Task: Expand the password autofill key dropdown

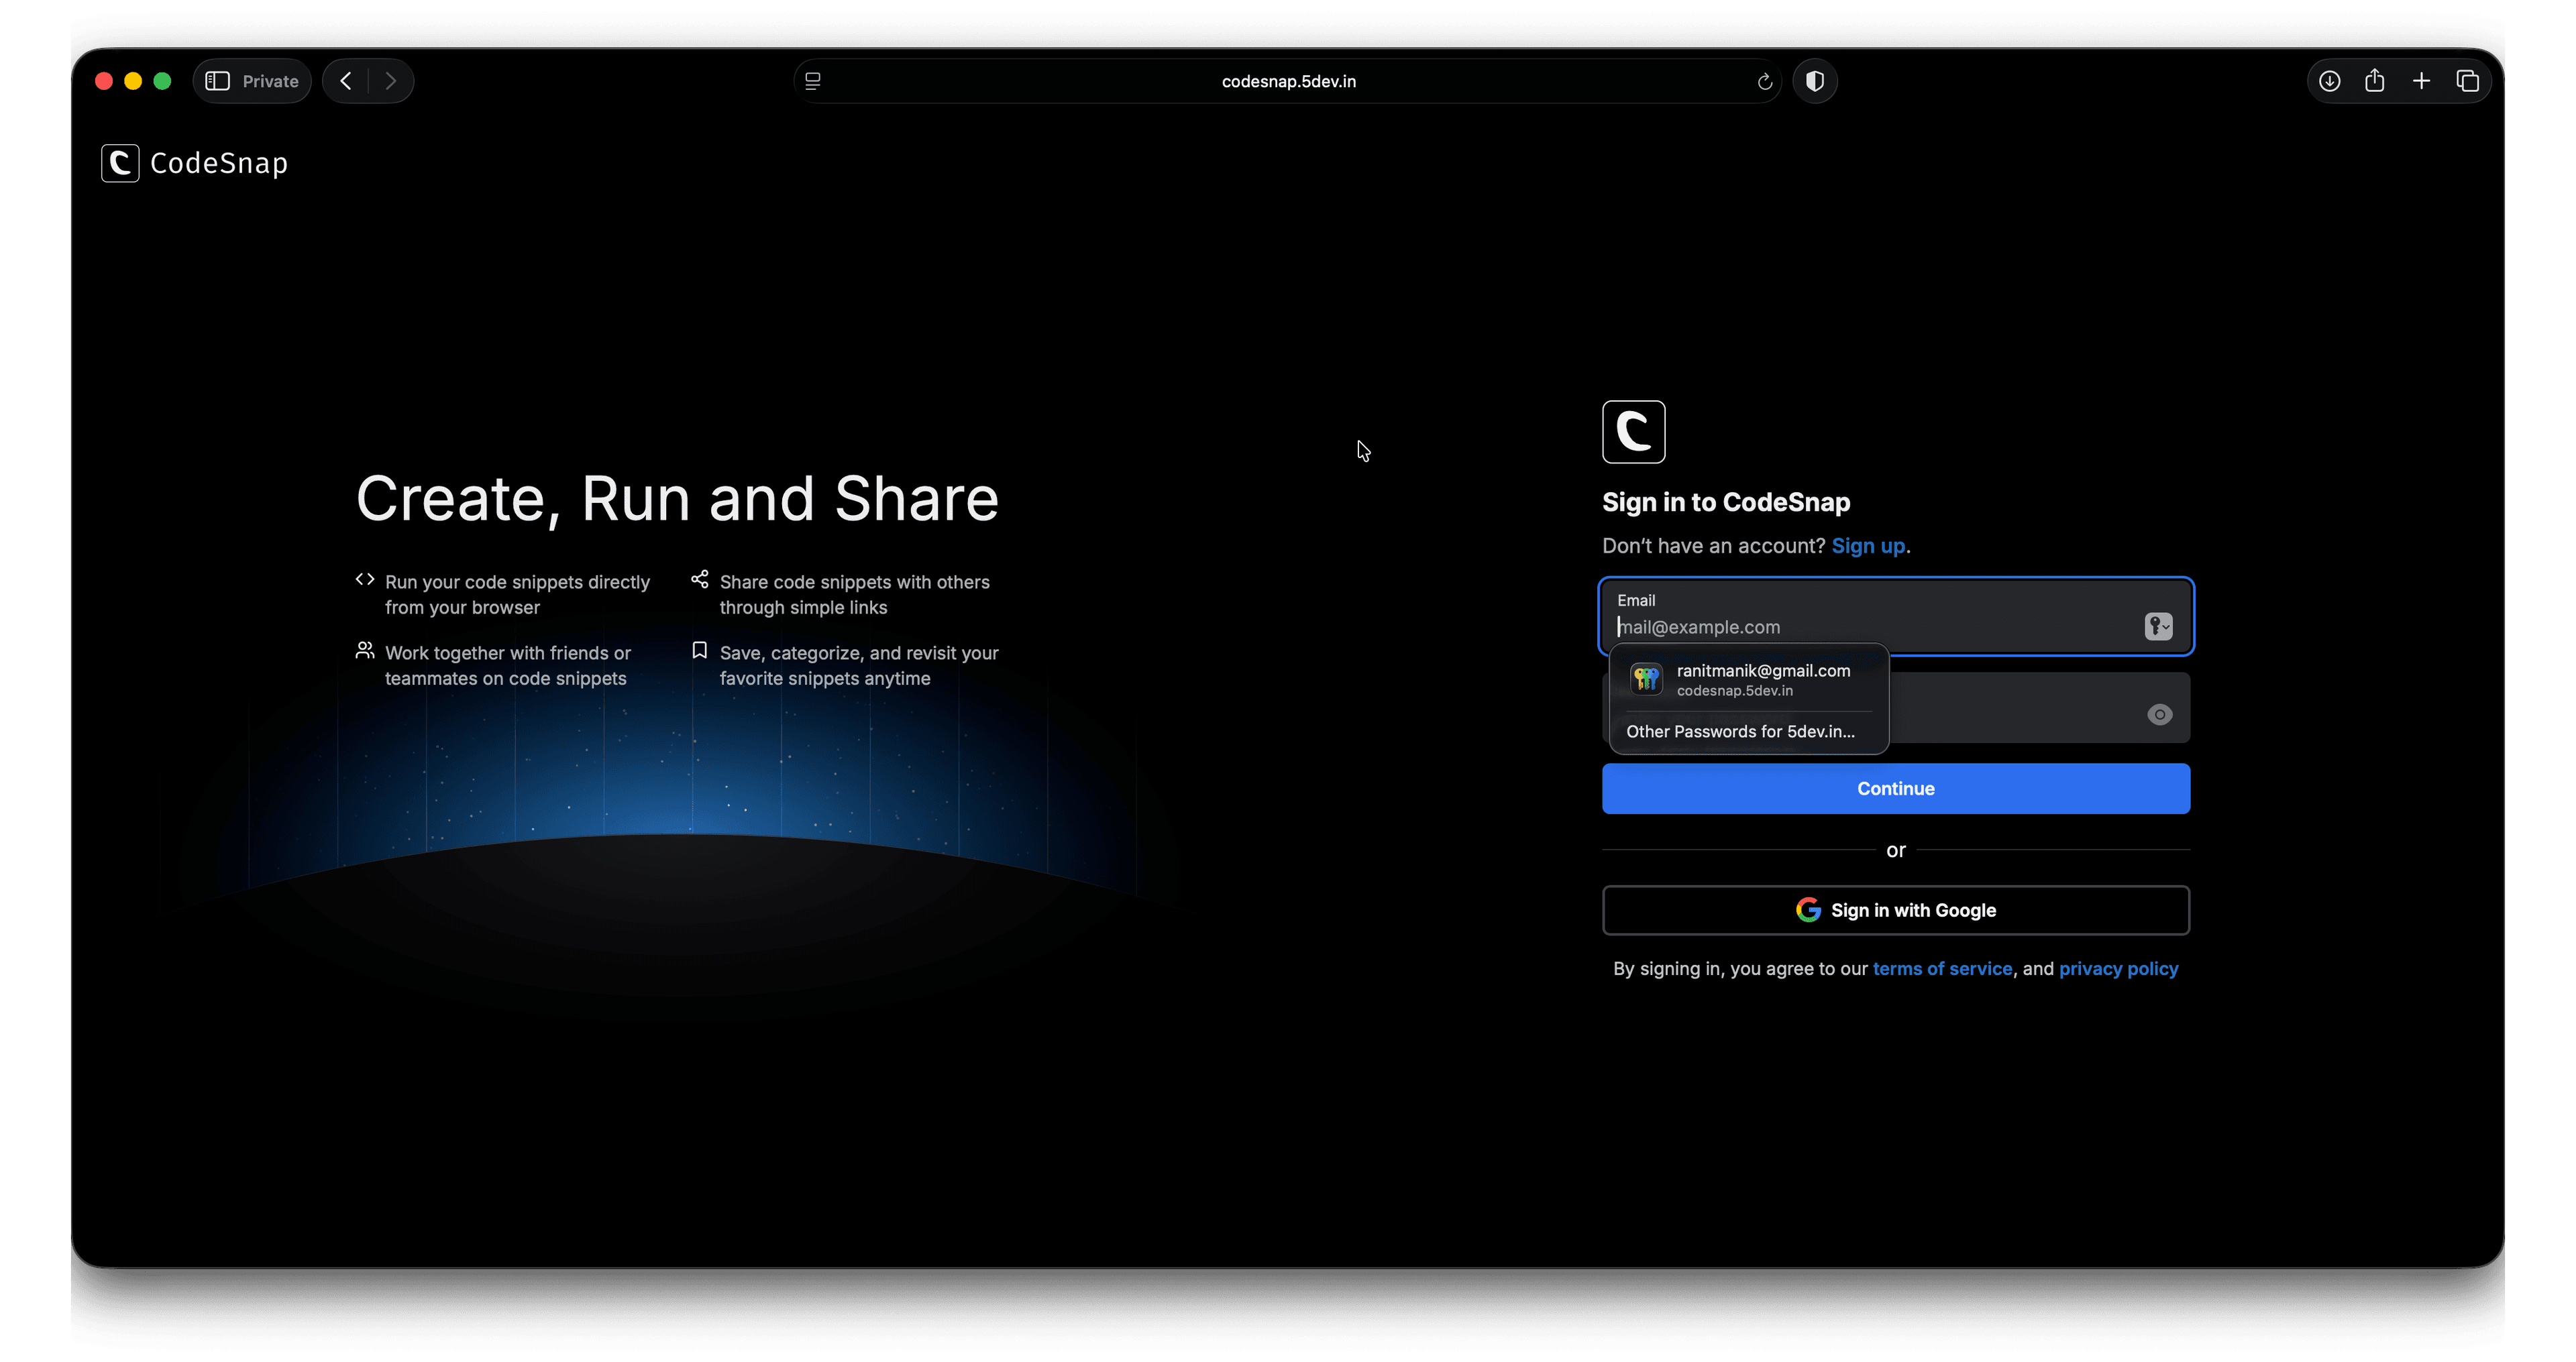Action: (2158, 626)
